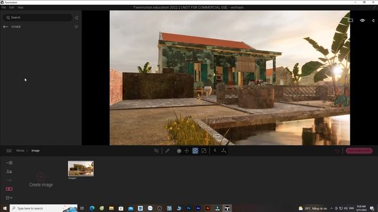The height and width of the screenshot is (212, 378).
Task: Click the Image1 label
Action: click(72, 178)
